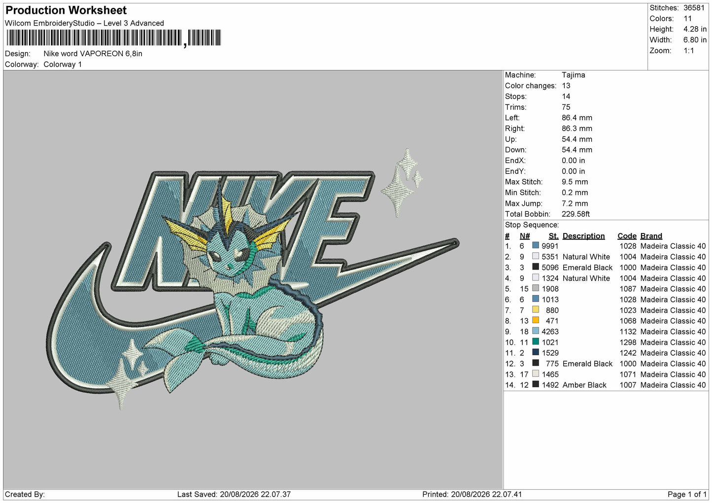Click code '1242' in stop row 11
The height and width of the screenshot is (503, 712).
point(628,353)
